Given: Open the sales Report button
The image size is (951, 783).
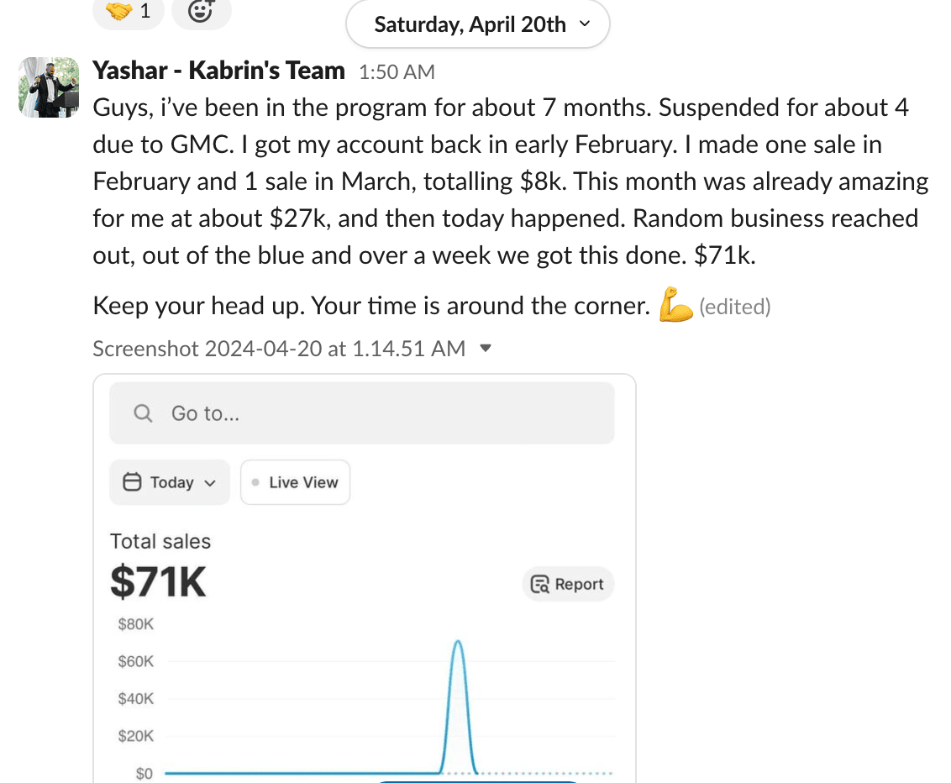Looking at the screenshot, I should [x=569, y=585].
